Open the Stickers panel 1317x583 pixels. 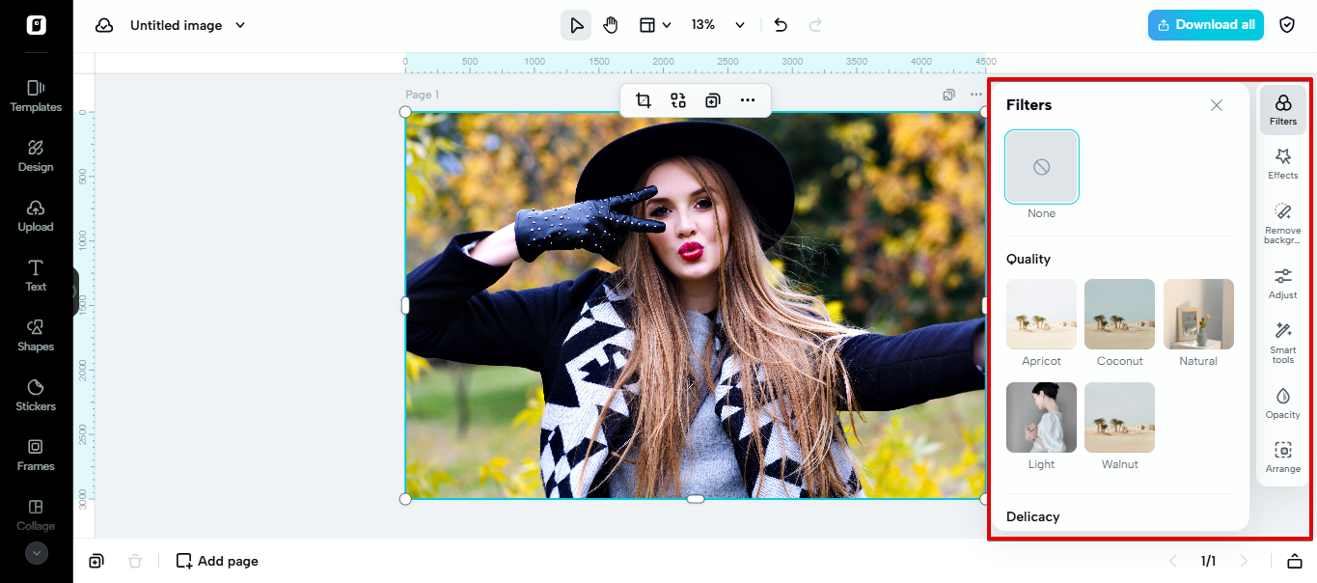35,393
